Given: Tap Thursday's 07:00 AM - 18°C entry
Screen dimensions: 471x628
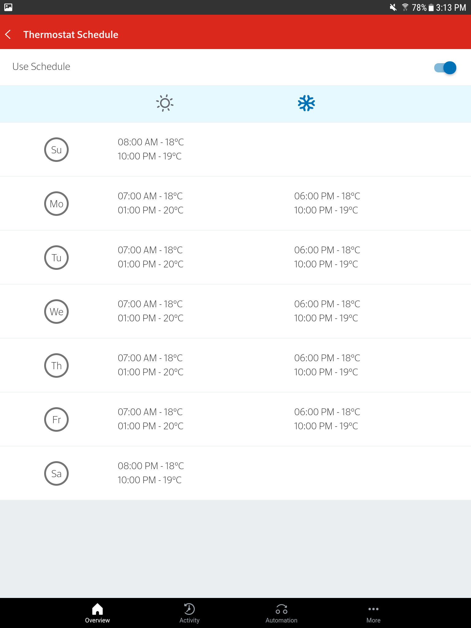Looking at the screenshot, I should pyautogui.click(x=150, y=358).
